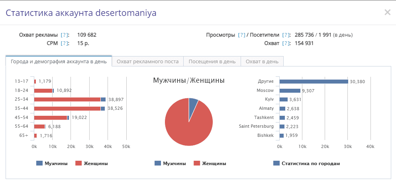Open help tooltip next to Просмотры
The width and height of the screenshot is (396, 185).
pyautogui.click(x=242, y=35)
